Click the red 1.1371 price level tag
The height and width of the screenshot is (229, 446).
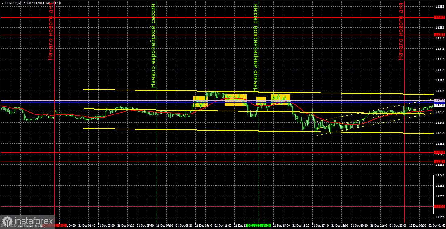pos(440,17)
